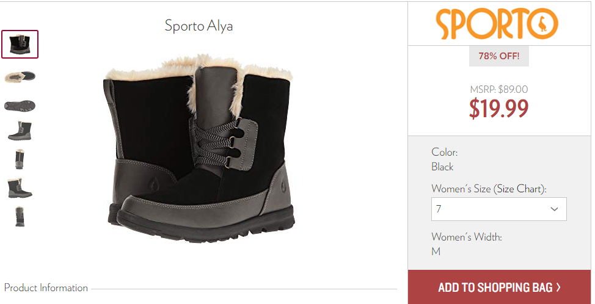
Task: Select the Sporto Alya product title
Action: tap(199, 26)
